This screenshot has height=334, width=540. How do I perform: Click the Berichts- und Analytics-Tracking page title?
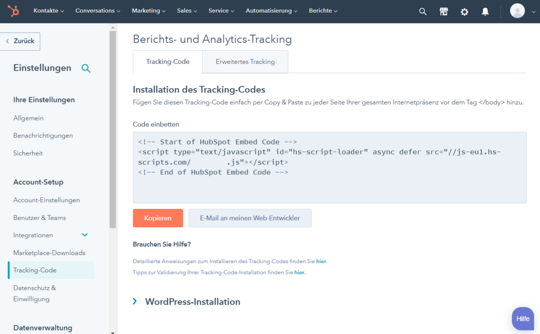tap(212, 39)
